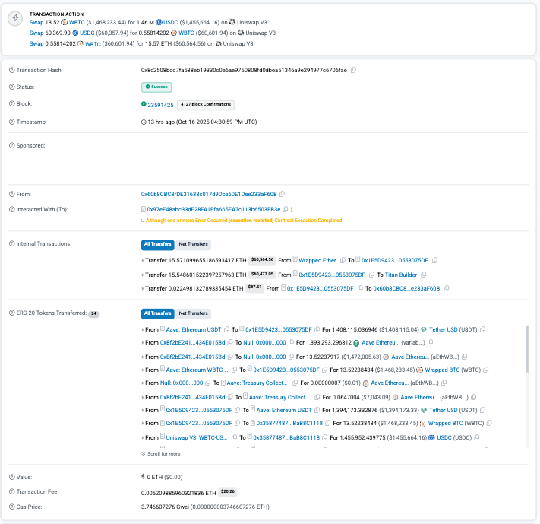Click the help icon beside Transaction Fee
This screenshot has height=524, width=540.
point(11,491)
